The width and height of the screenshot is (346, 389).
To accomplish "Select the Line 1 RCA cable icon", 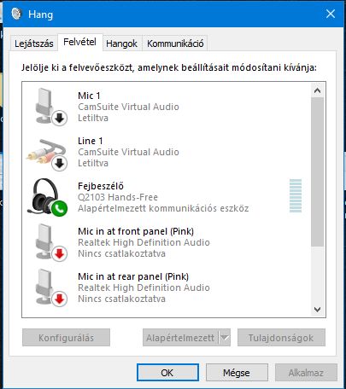I will tap(47, 154).
